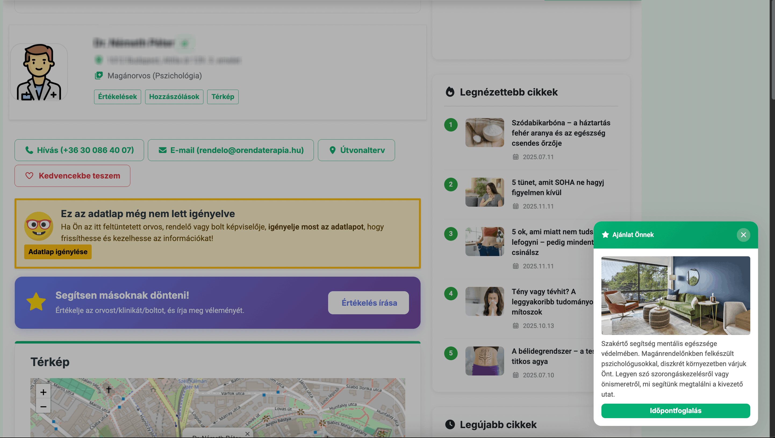
Task: Jump to the Térkép tab
Action: coord(223,97)
